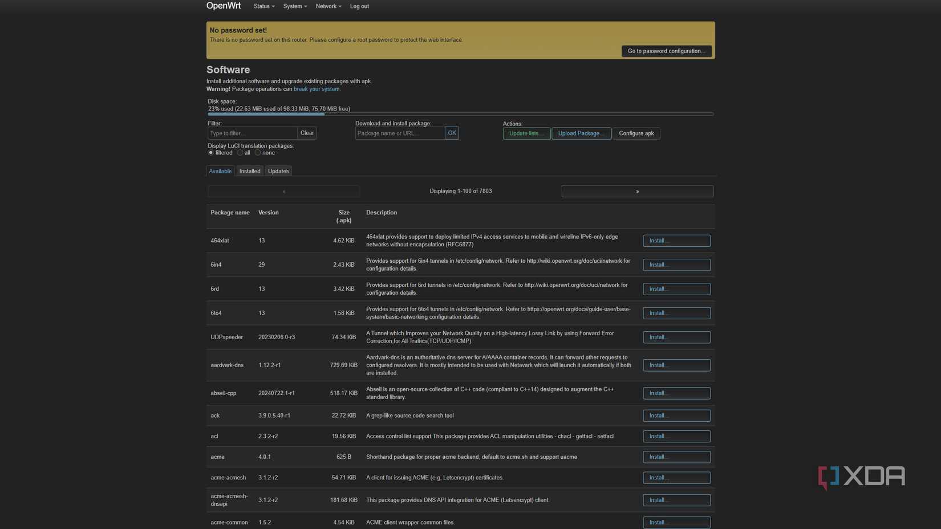Screen dimensions: 941x529
Task: Click the 'Package name' column header
Action: pyautogui.click(x=230, y=213)
